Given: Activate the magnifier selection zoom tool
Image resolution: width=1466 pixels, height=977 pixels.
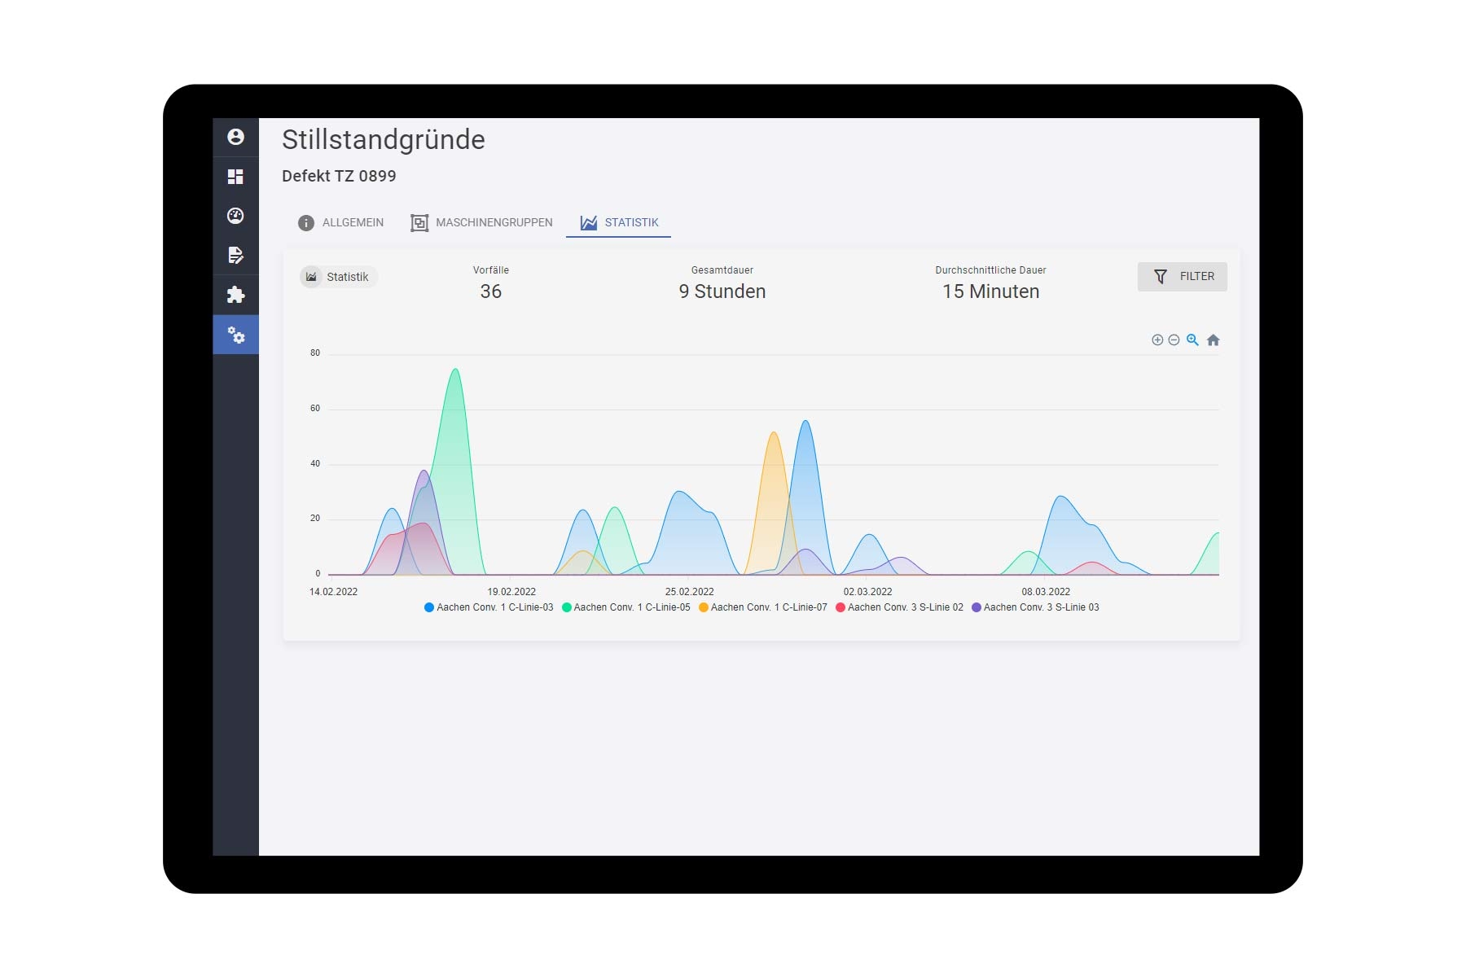Looking at the screenshot, I should click(1192, 340).
